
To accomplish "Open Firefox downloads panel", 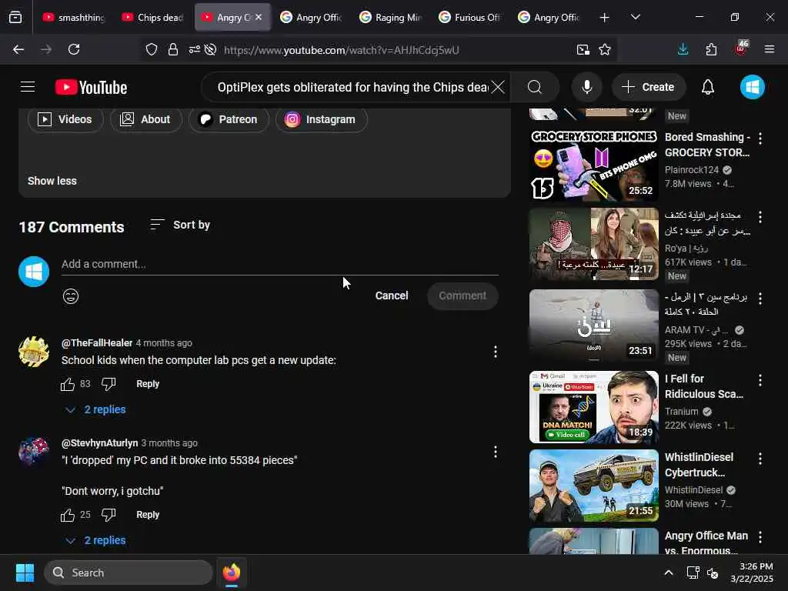I will tap(683, 49).
